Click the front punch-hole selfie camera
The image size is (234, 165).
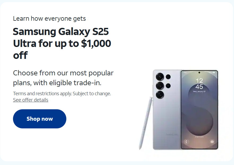point(199,73)
